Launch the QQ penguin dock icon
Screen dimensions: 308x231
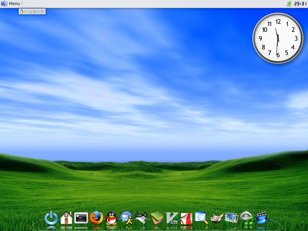click(x=111, y=218)
